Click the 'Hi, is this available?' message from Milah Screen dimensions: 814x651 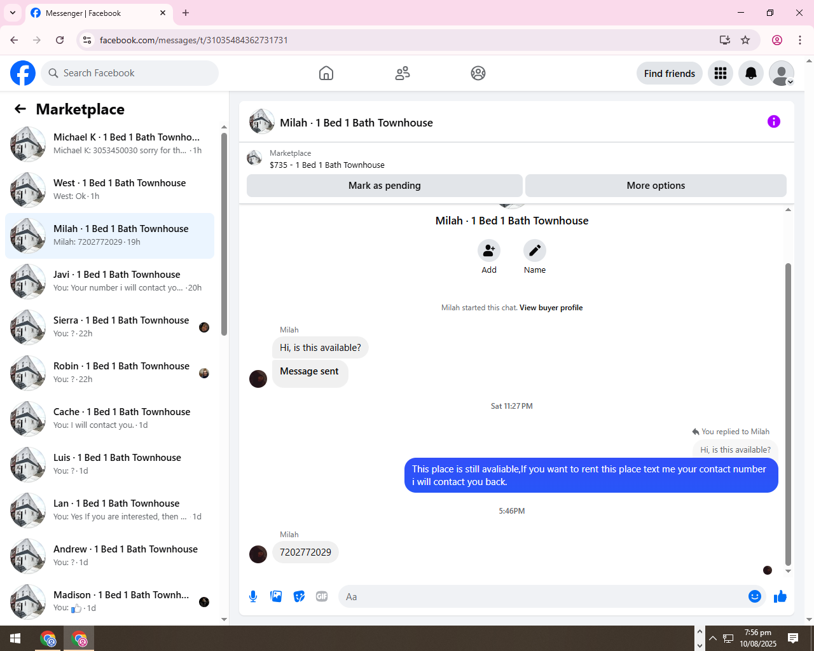[320, 348]
